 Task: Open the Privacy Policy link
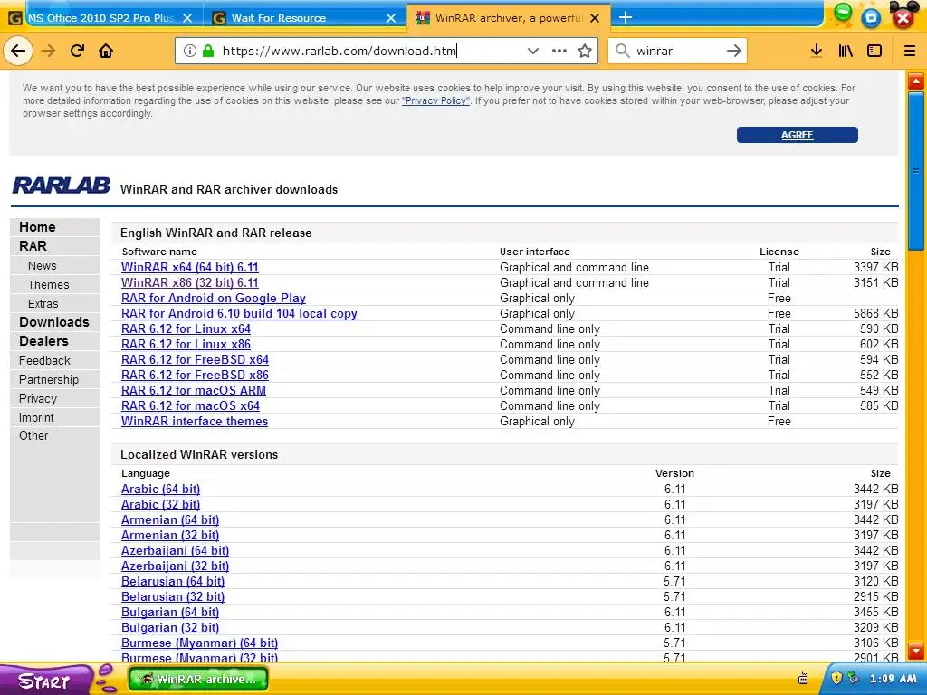tap(435, 100)
